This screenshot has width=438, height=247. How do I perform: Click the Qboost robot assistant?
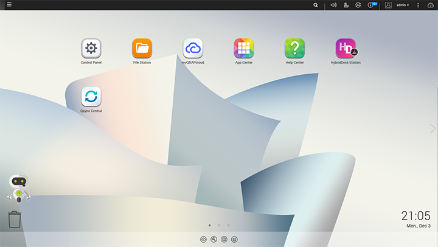tap(18, 187)
